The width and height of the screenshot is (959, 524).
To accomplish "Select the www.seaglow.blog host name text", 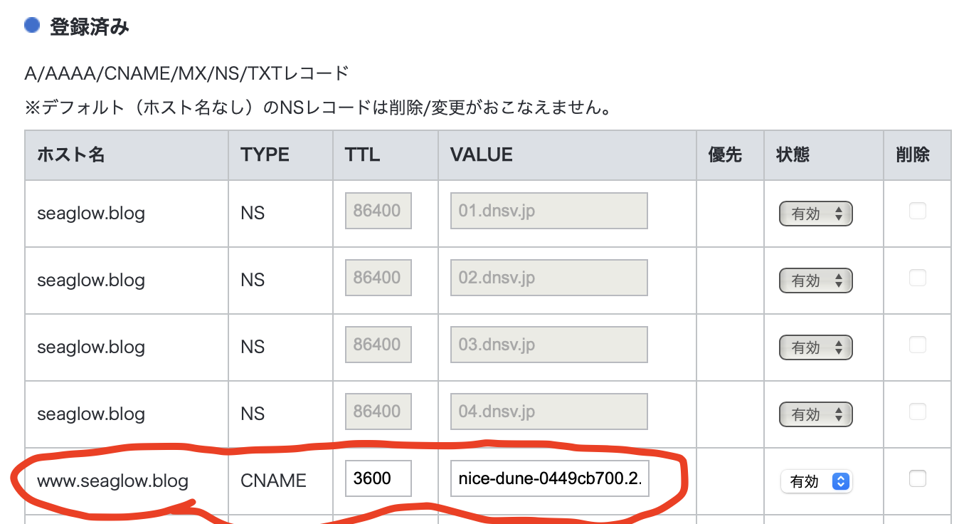I will (x=112, y=481).
